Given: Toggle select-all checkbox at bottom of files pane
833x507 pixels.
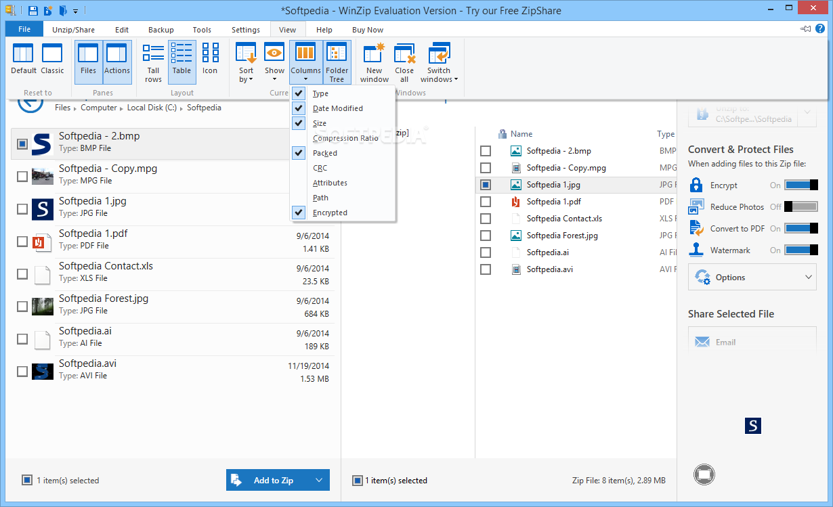Looking at the screenshot, I should tap(27, 480).
